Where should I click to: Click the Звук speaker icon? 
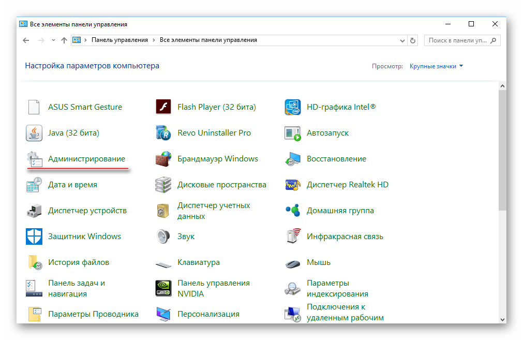point(163,236)
